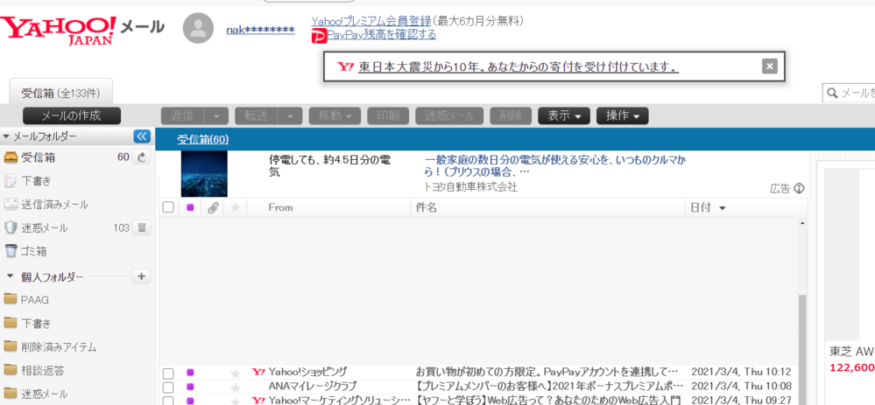Click the PayPay logo icon

[x=319, y=36]
